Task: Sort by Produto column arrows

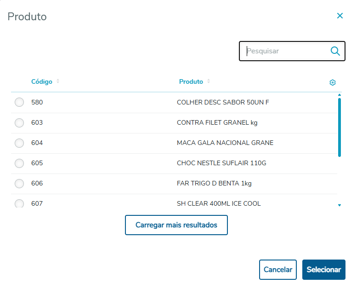Action: point(209,81)
